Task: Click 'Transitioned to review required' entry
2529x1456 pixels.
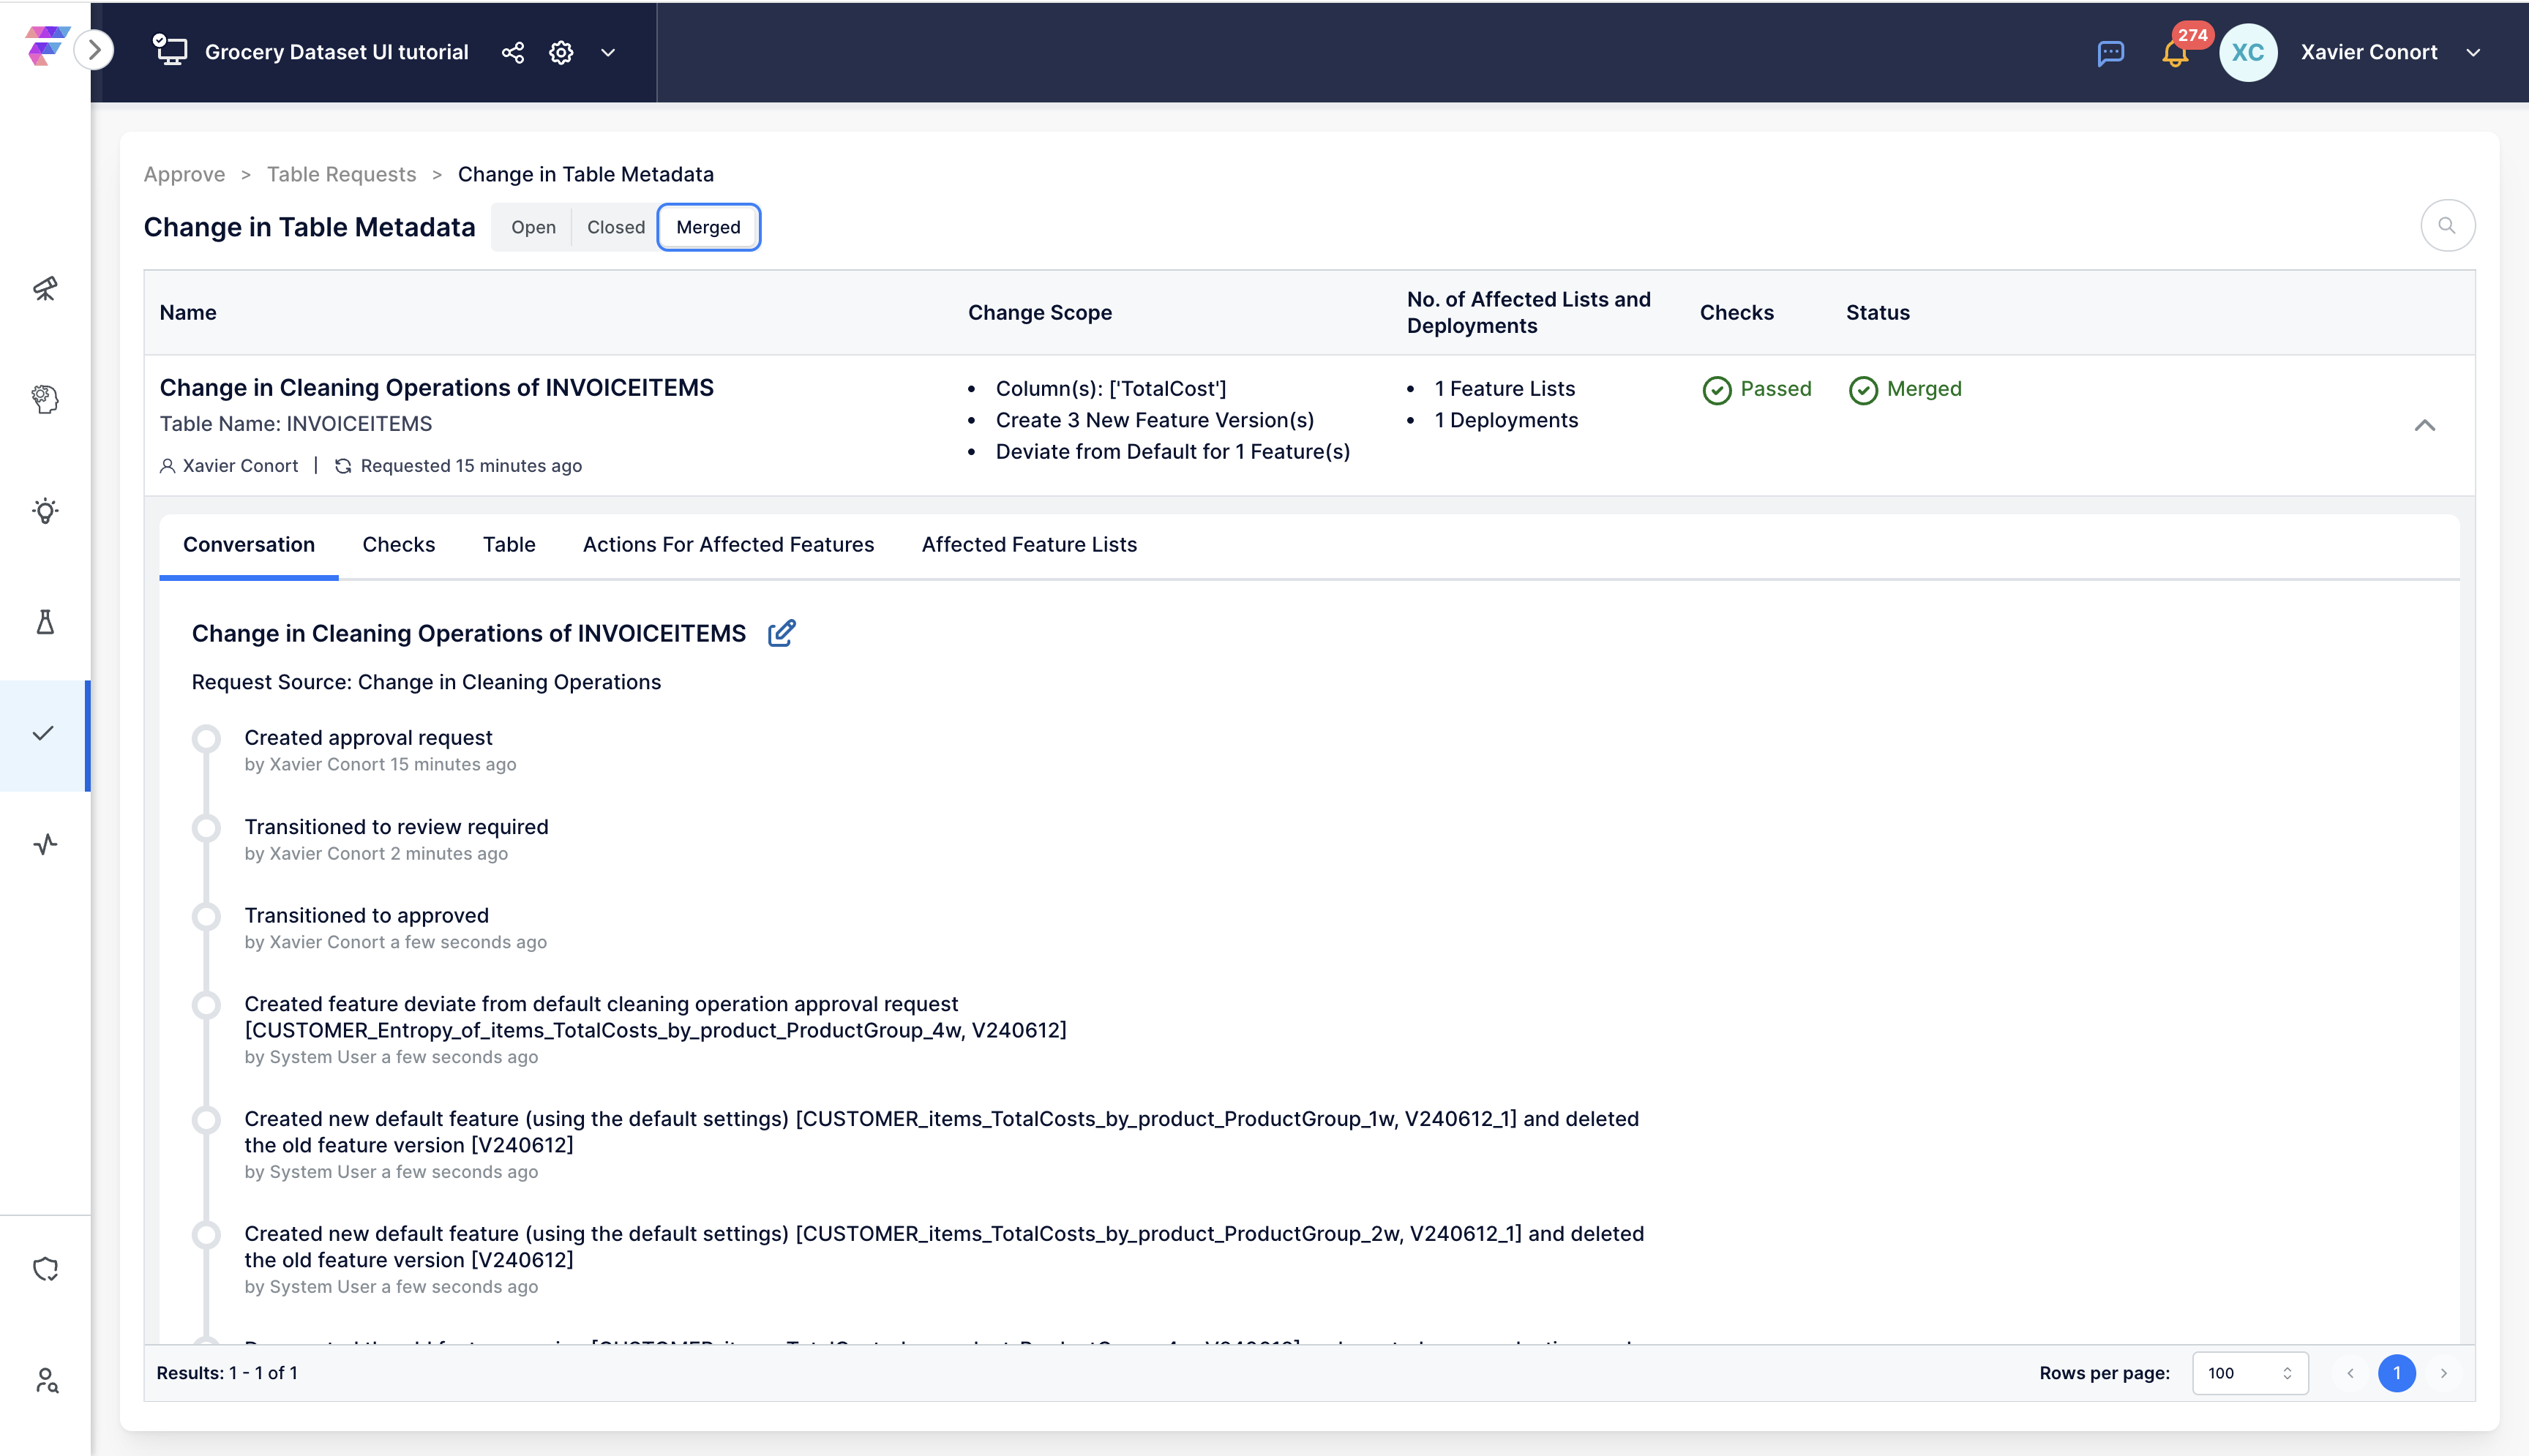Action: [x=396, y=827]
